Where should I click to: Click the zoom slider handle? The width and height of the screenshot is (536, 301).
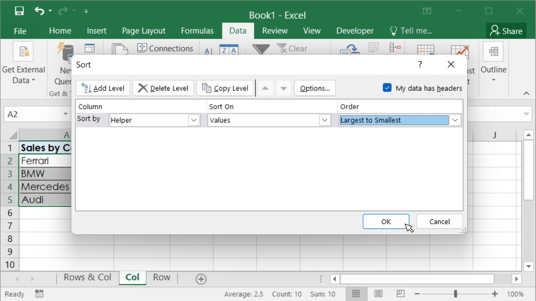coord(456,294)
